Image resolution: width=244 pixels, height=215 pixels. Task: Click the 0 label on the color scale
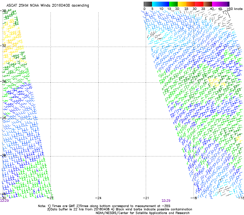[x=144, y=9]
